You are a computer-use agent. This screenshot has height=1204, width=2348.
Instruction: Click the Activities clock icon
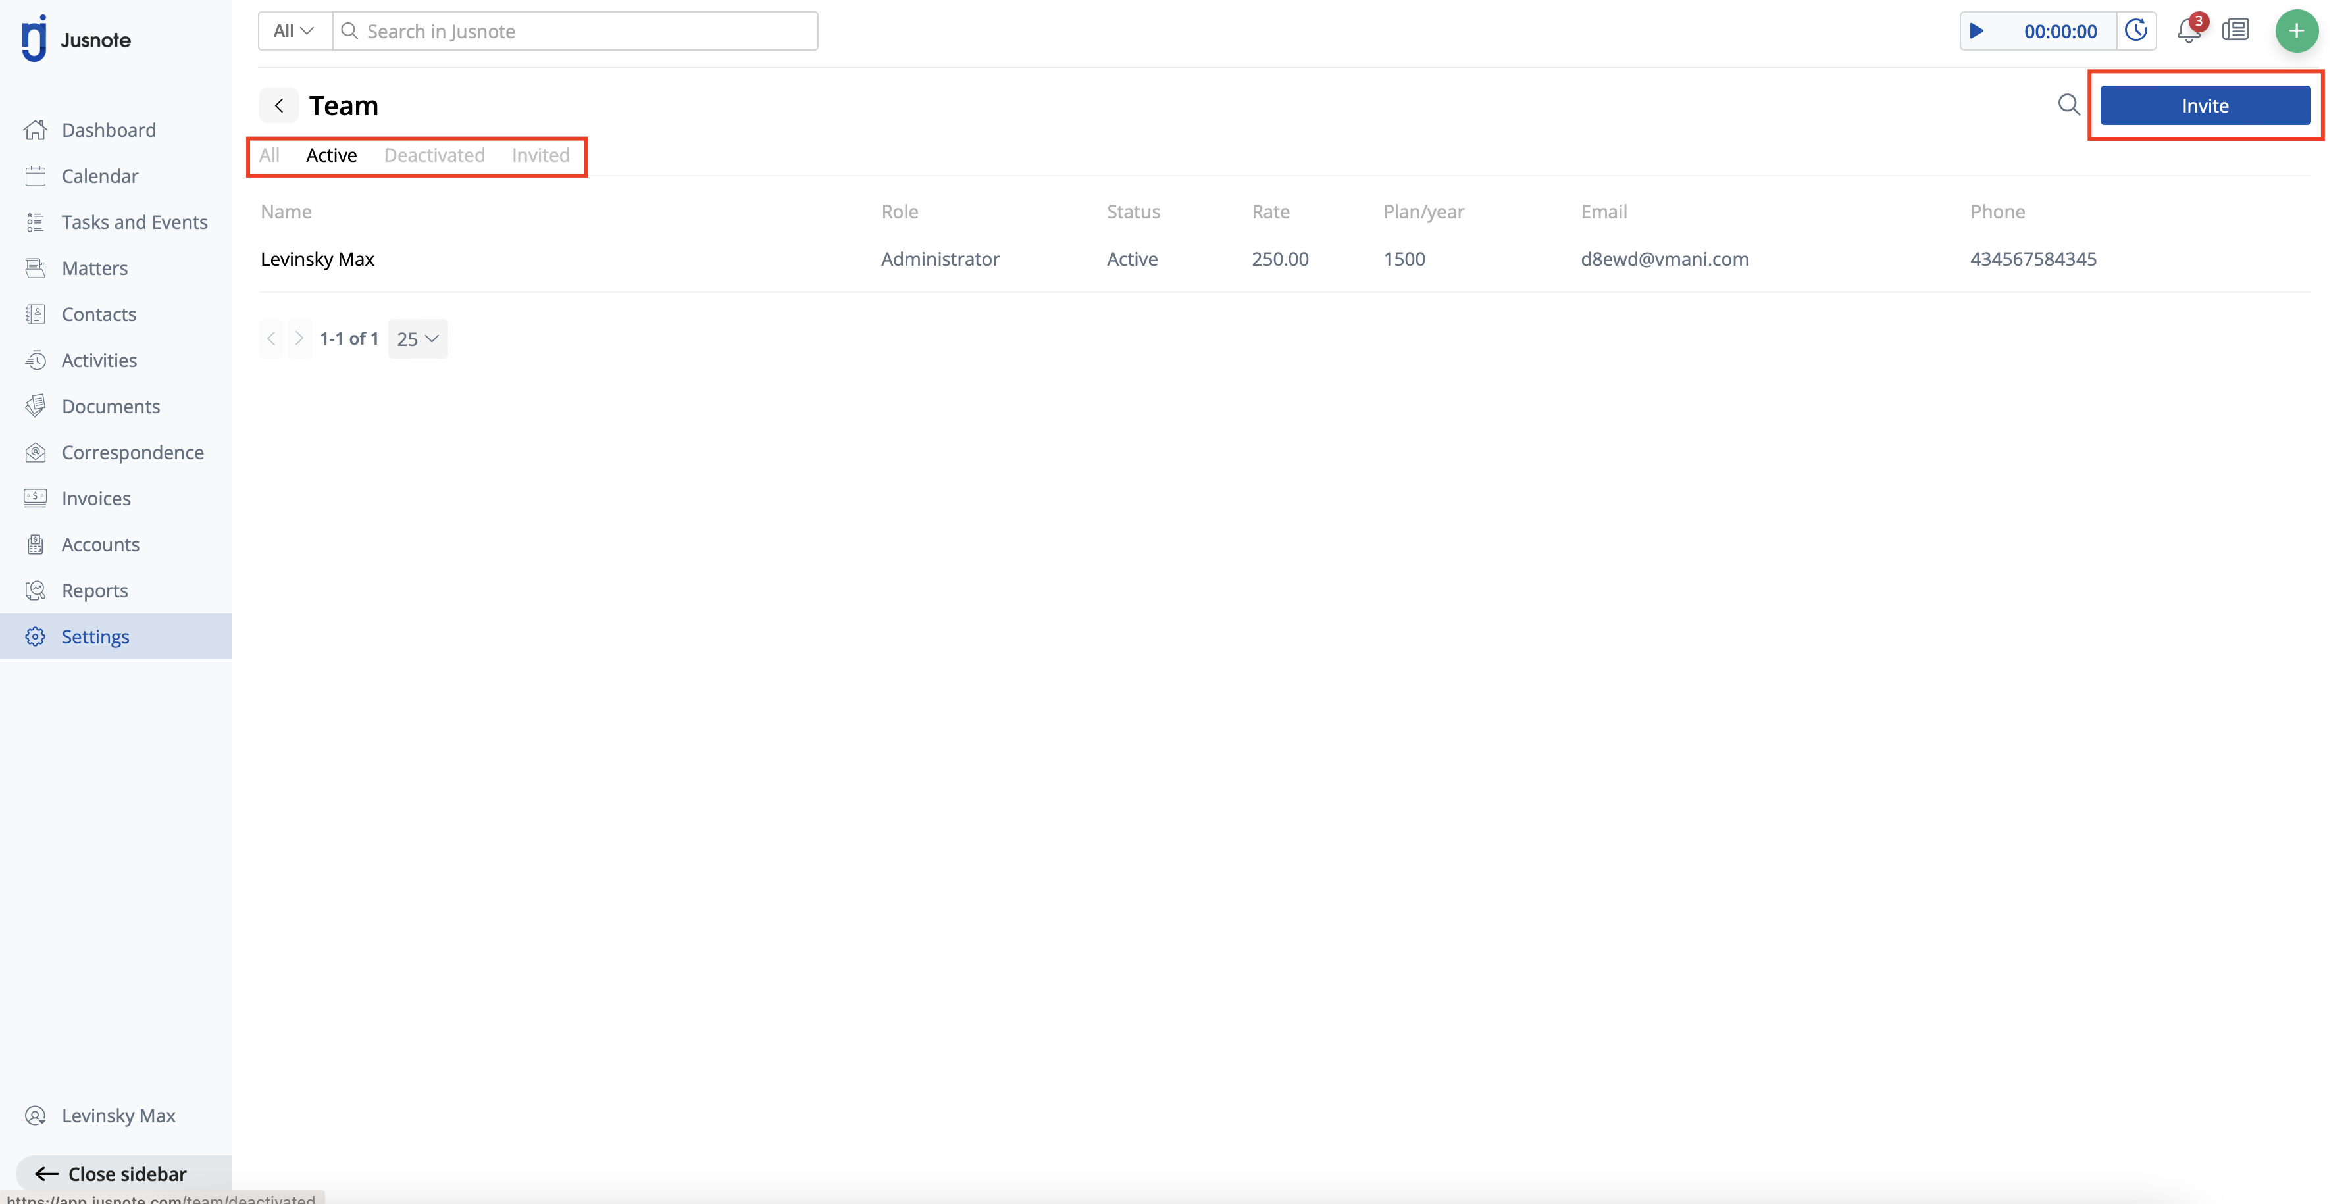(36, 360)
